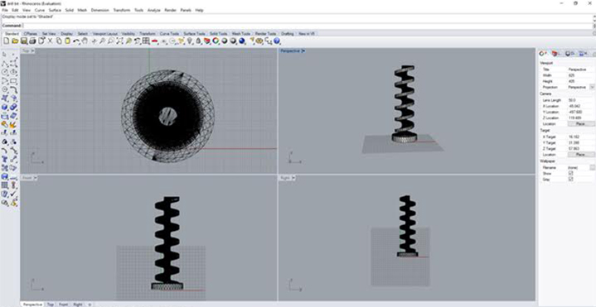Click Place button for Camera location

[x=581, y=124]
